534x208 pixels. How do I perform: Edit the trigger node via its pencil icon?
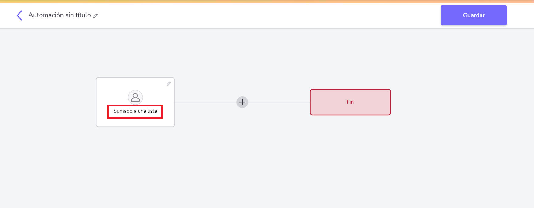click(x=169, y=84)
